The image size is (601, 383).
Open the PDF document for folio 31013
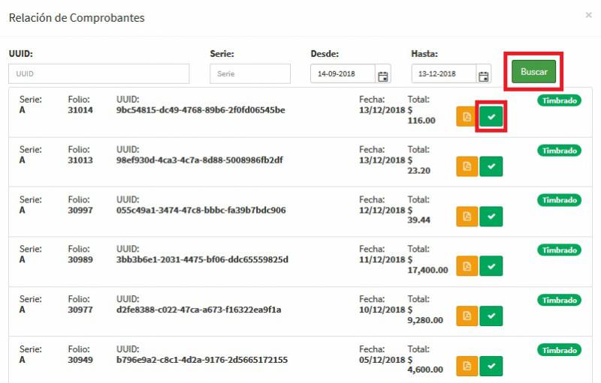(467, 166)
